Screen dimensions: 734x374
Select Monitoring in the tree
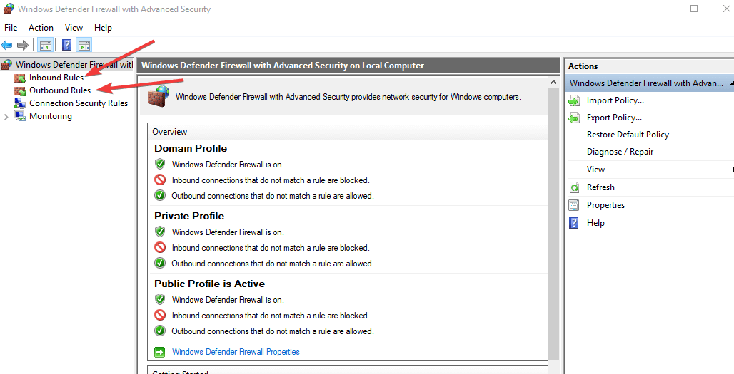pyautogui.click(x=51, y=116)
